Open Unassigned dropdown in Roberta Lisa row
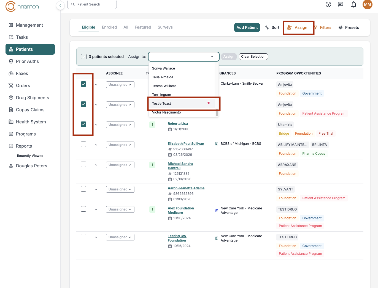This screenshot has width=378, height=288. pos(120,125)
